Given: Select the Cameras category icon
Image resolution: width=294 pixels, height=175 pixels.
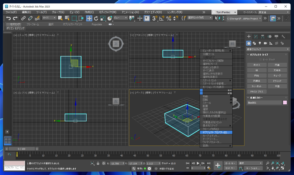Looking at the screenshot, I should click(265, 43).
